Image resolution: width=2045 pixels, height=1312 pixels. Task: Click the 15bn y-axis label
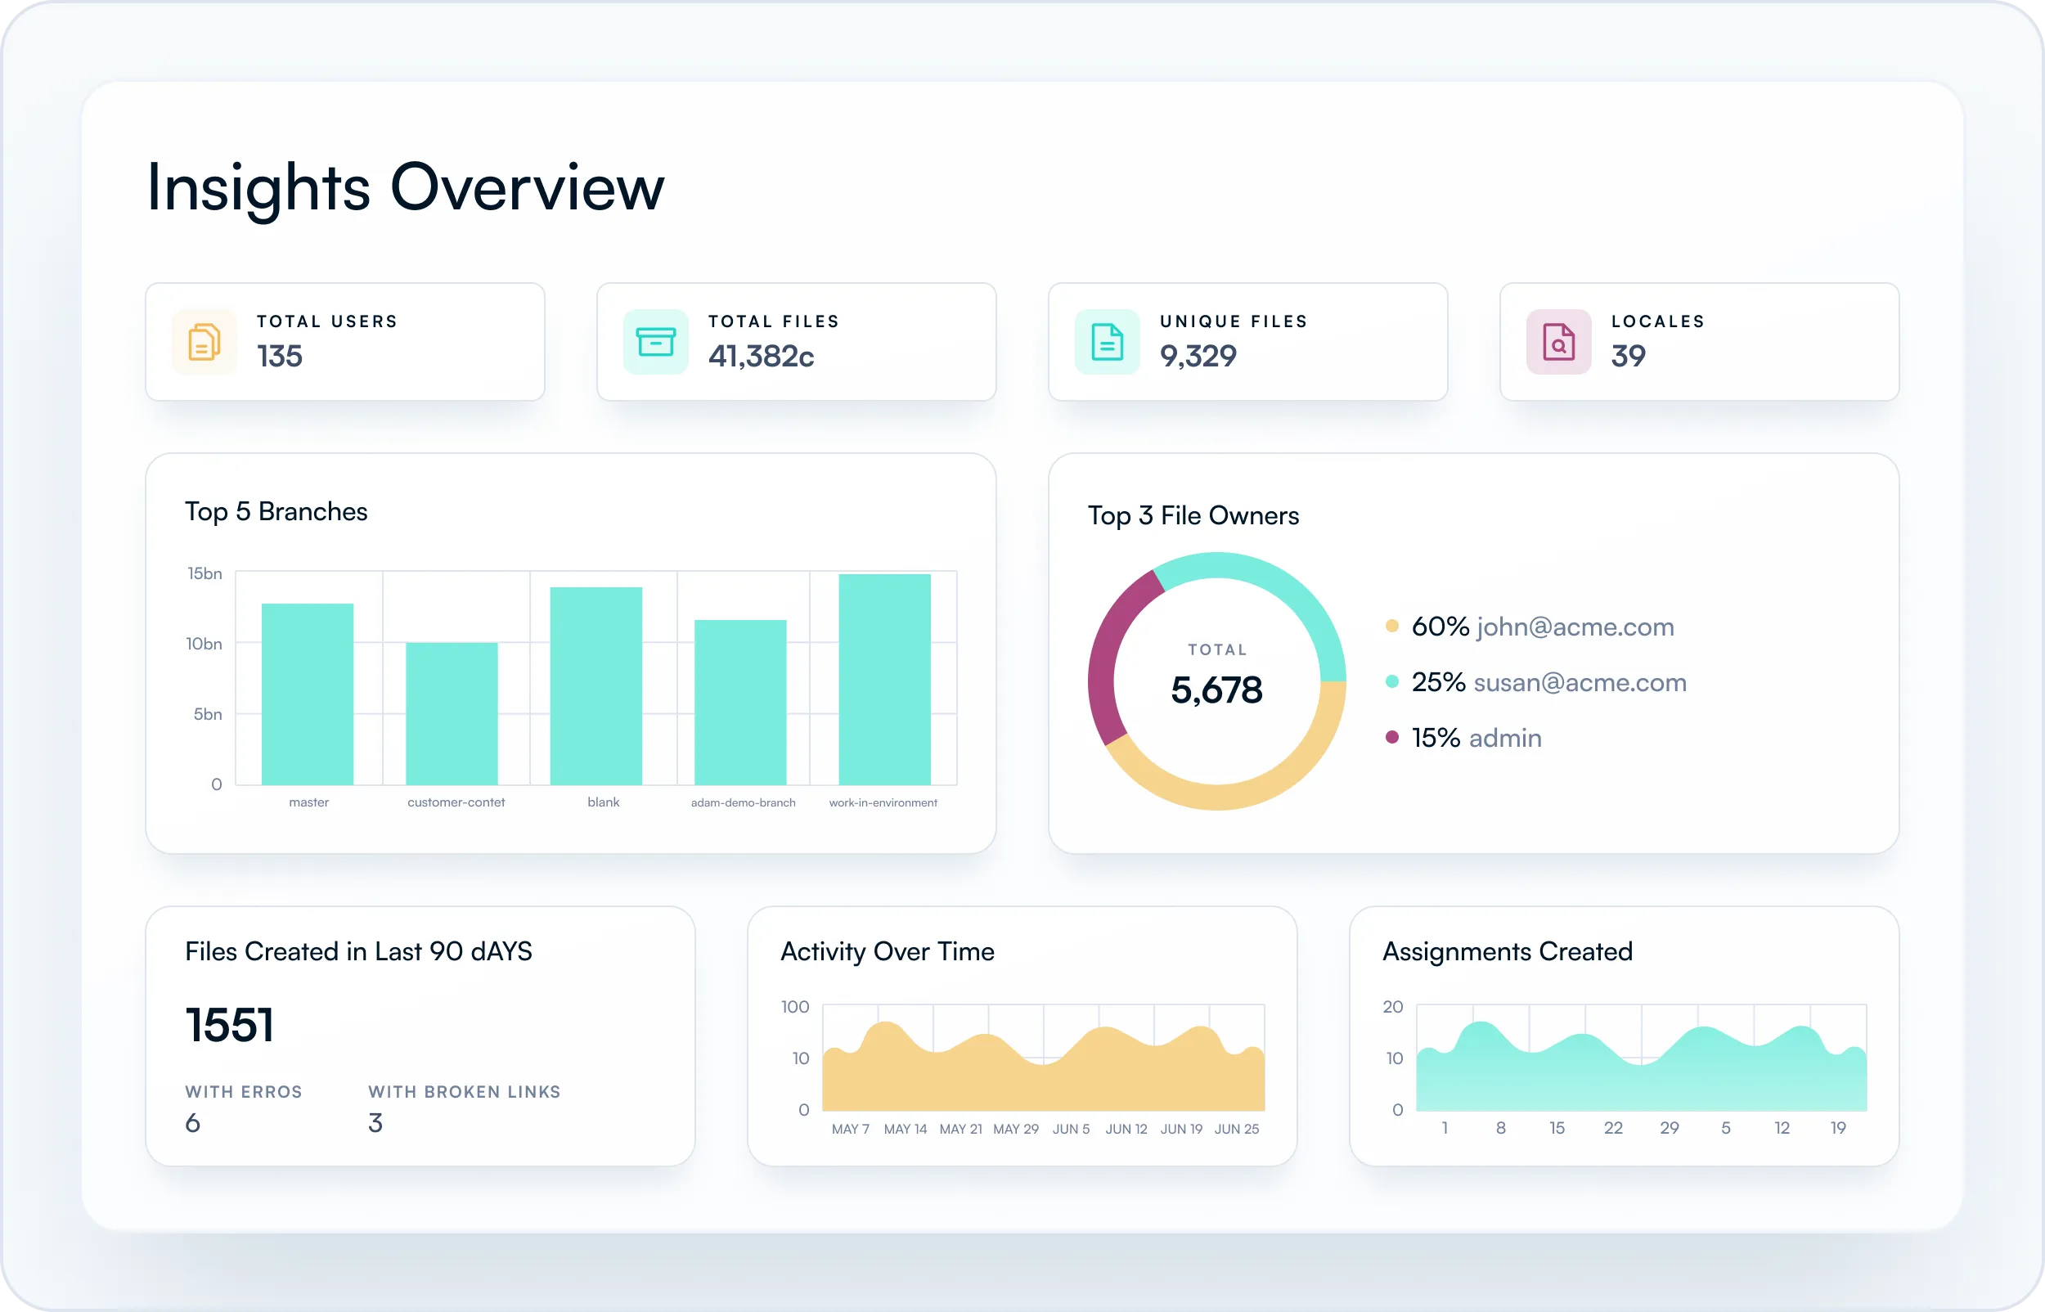pyautogui.click(x=204, y=573)
